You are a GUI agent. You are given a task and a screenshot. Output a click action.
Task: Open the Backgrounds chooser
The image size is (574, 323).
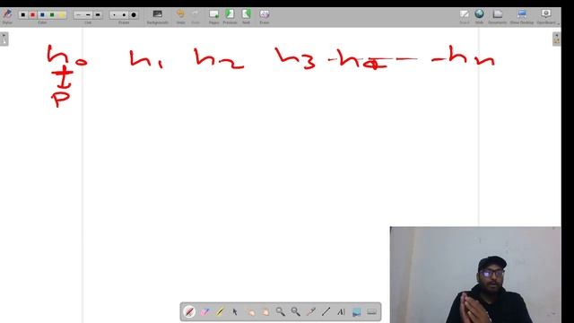(158, 16)
